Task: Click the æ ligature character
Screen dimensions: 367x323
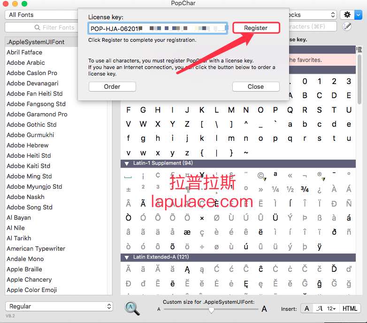Action: click(187, 232)
